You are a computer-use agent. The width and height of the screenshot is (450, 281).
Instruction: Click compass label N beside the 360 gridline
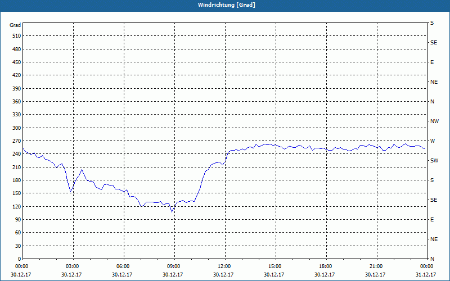coord(432,102)
